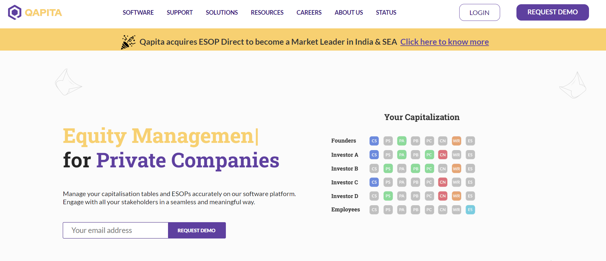Select the cyan ES badge for Employees
The width and height of the screenshot is (606, 261).
[x=470, y=210]
